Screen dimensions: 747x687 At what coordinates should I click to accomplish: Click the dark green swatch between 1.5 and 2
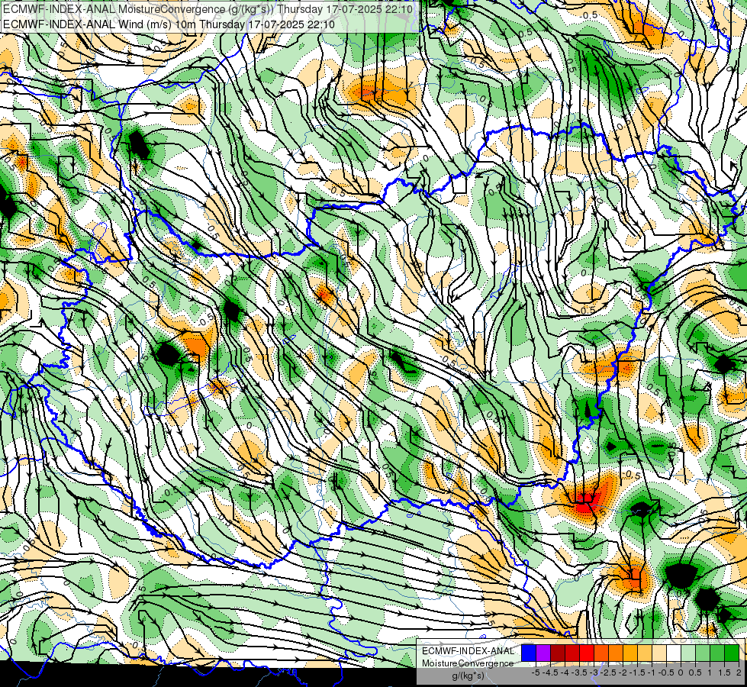pos(732,653)
